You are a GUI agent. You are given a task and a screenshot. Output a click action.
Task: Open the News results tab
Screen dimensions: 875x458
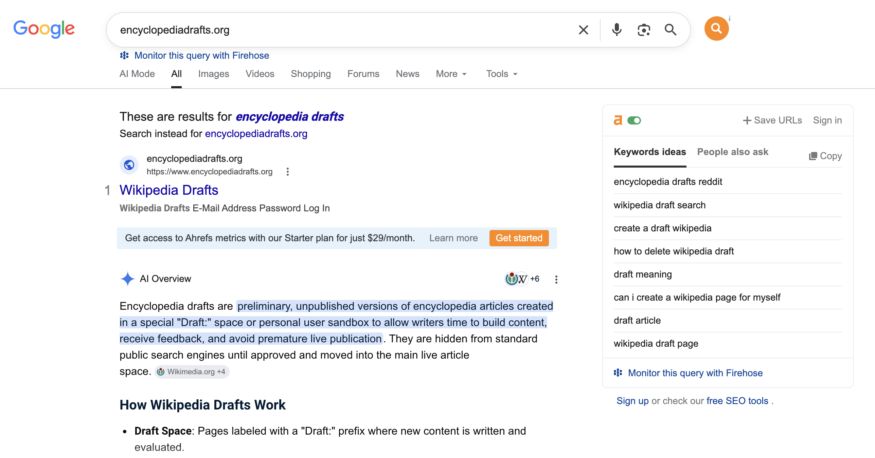pyautogui.click(x=408, y=74)
